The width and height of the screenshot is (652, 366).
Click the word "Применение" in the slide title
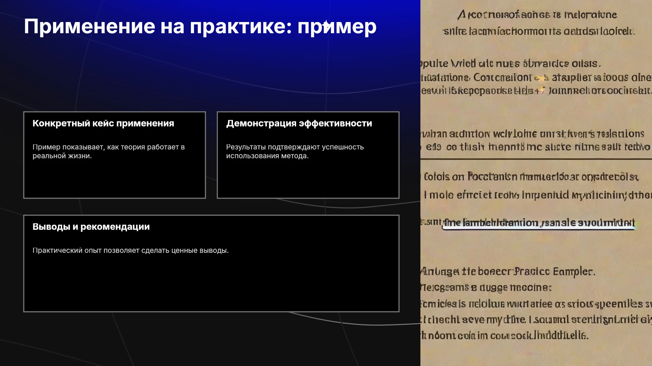pos(90,26)
